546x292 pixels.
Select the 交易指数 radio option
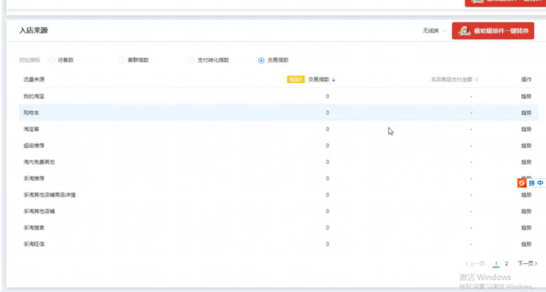pyautogui.click(x=261, y=60)
